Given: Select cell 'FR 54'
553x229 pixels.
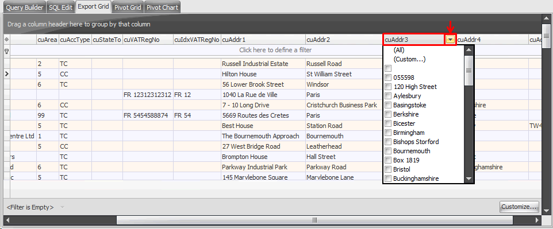Looking at the screenshot, I should (x=197, y=115).
